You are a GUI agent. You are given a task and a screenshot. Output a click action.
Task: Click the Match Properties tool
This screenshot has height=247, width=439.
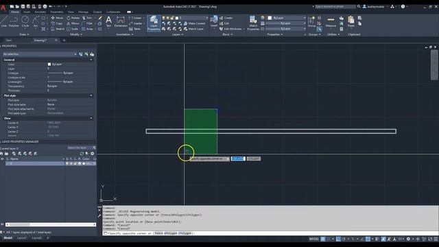coord(253,23)
